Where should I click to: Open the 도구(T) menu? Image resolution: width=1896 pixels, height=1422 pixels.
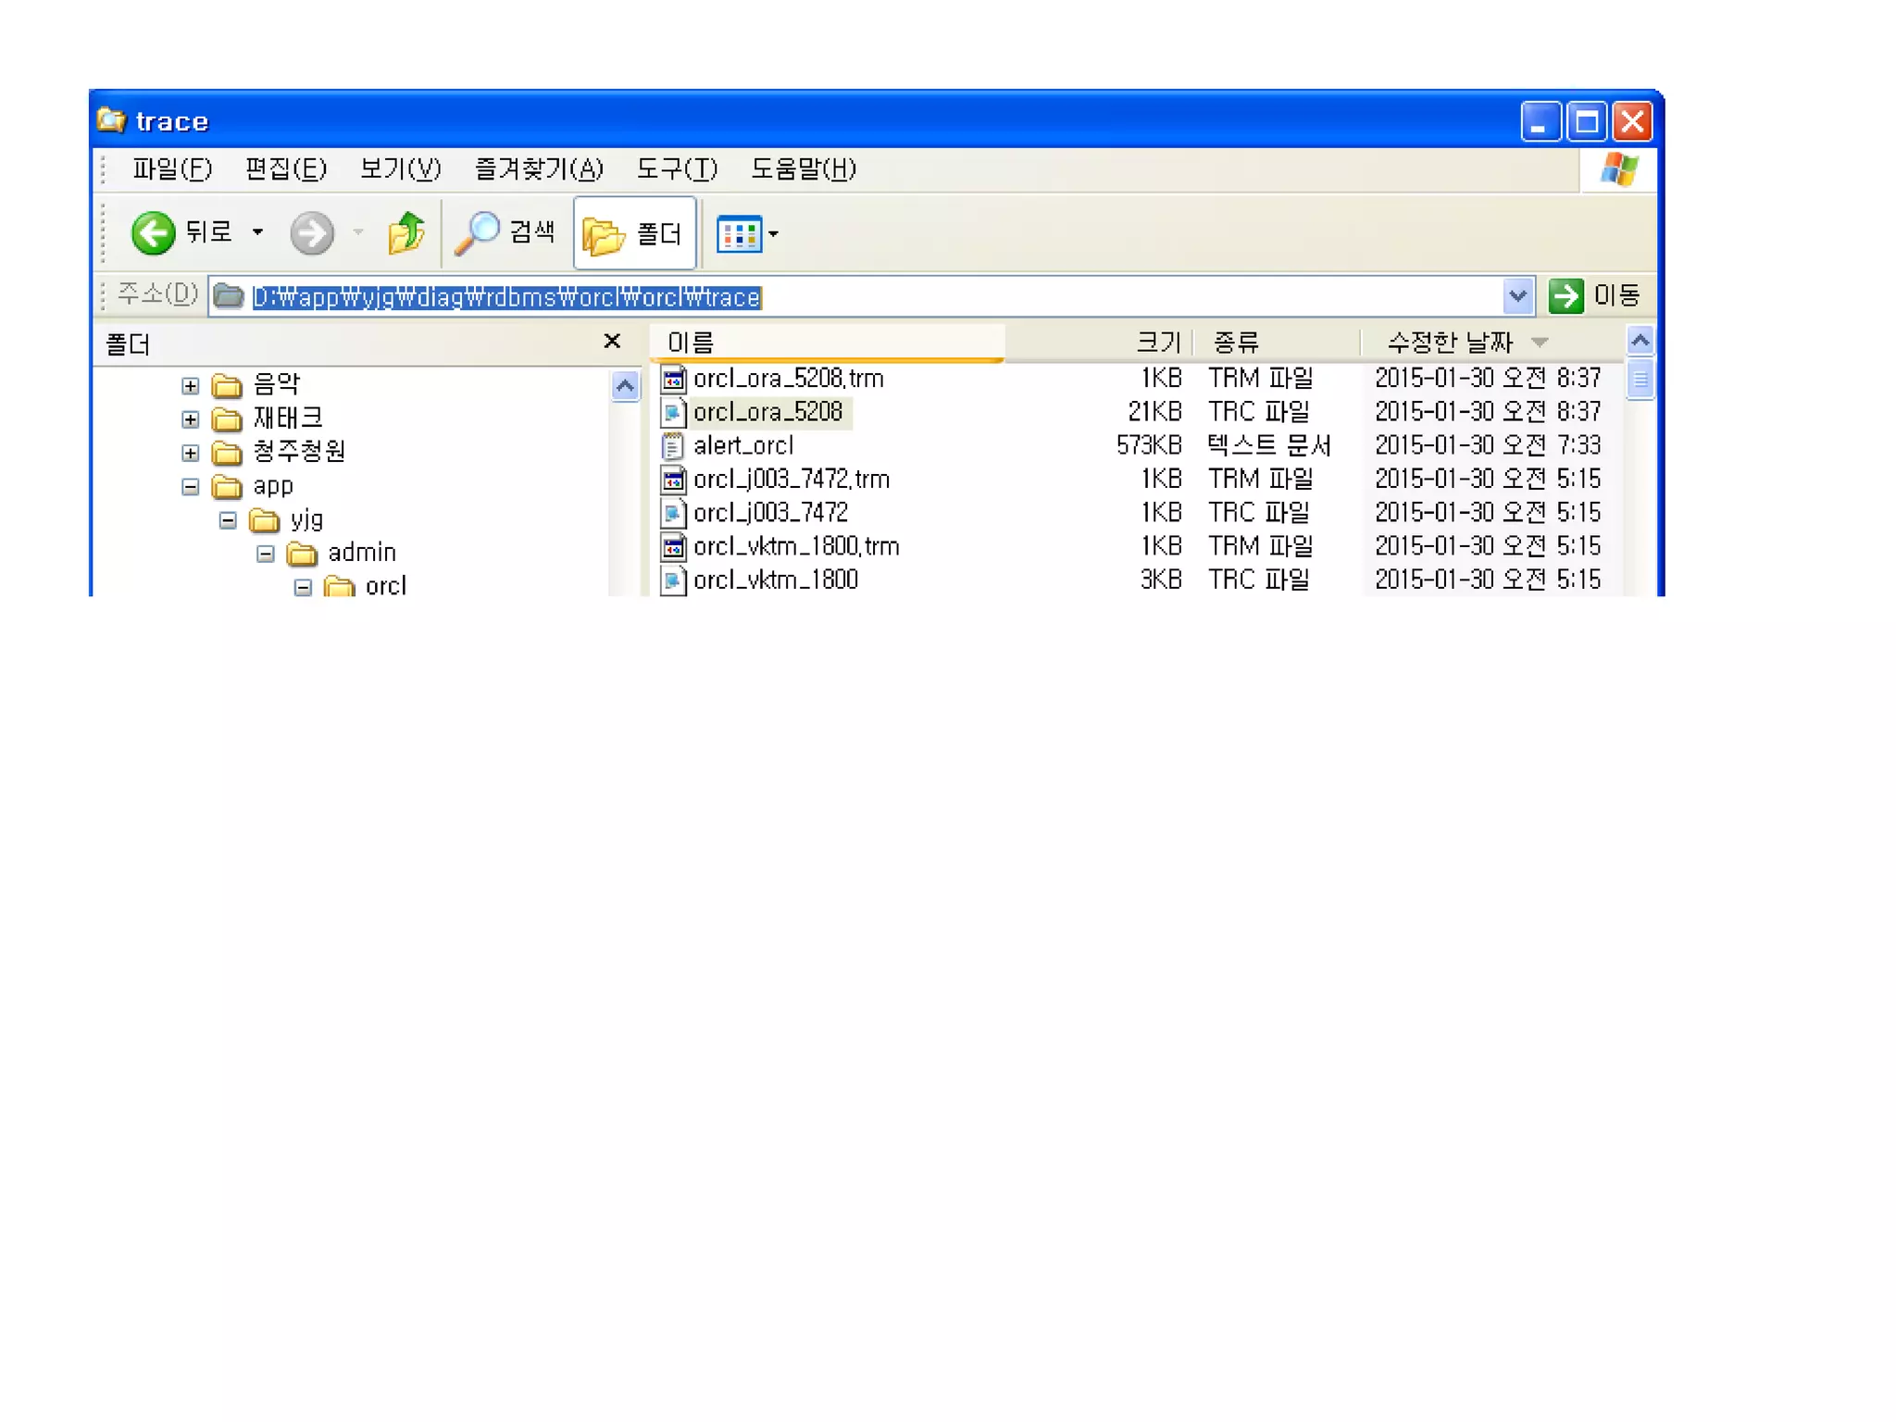677,169
